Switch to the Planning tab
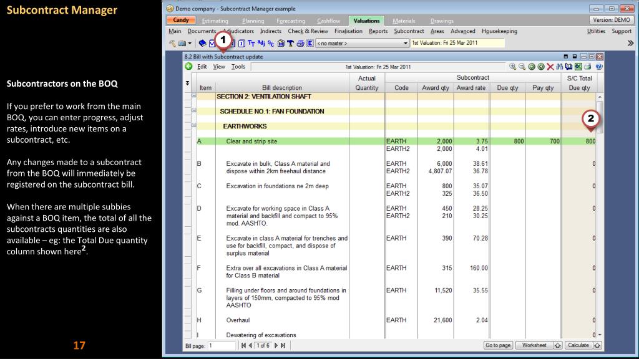639x359 pixels. pos(253,21)
